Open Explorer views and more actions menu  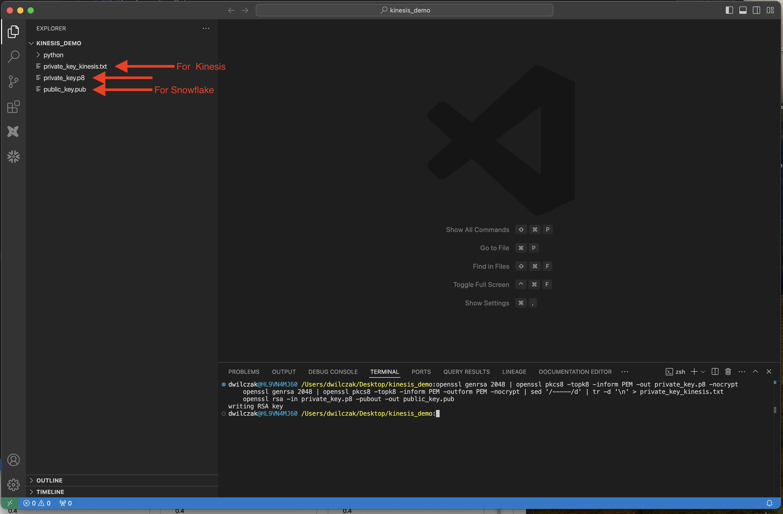point(206,28)
